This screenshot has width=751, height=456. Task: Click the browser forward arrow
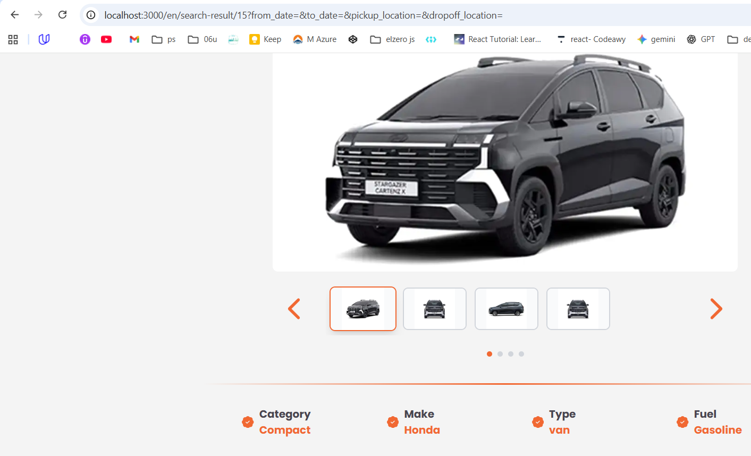(x=38, y=15)
